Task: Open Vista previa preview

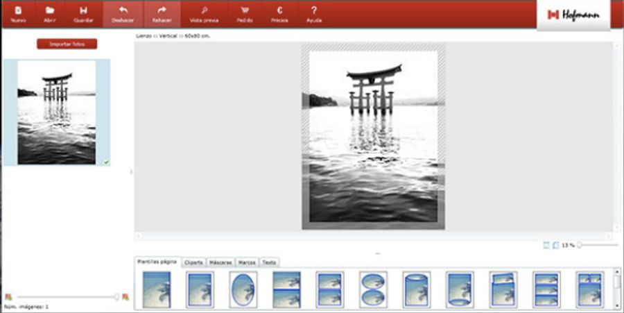Action: point(204,13)
